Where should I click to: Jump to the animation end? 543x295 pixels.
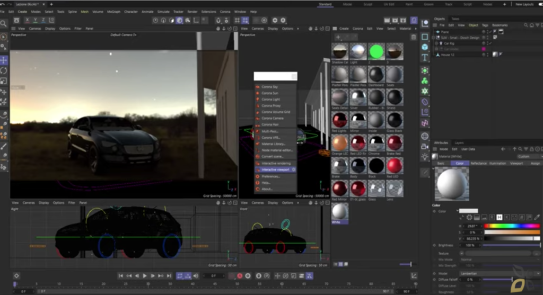click(169, 275)
